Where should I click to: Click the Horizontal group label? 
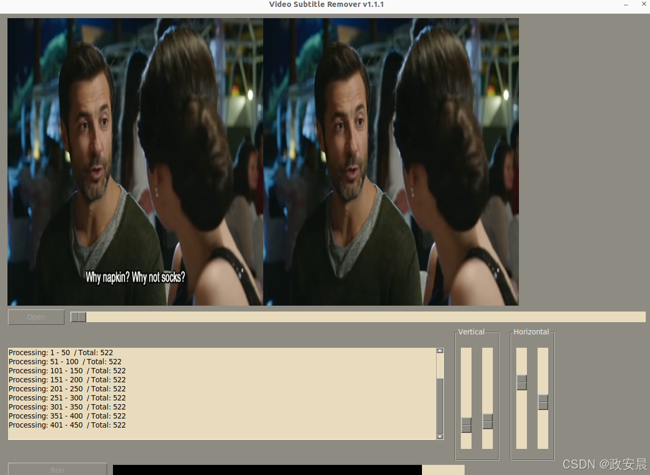coord(531,332)
